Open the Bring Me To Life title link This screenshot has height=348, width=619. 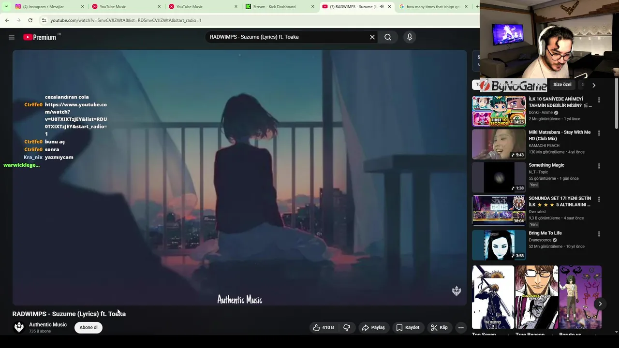[x=545, y=233]
